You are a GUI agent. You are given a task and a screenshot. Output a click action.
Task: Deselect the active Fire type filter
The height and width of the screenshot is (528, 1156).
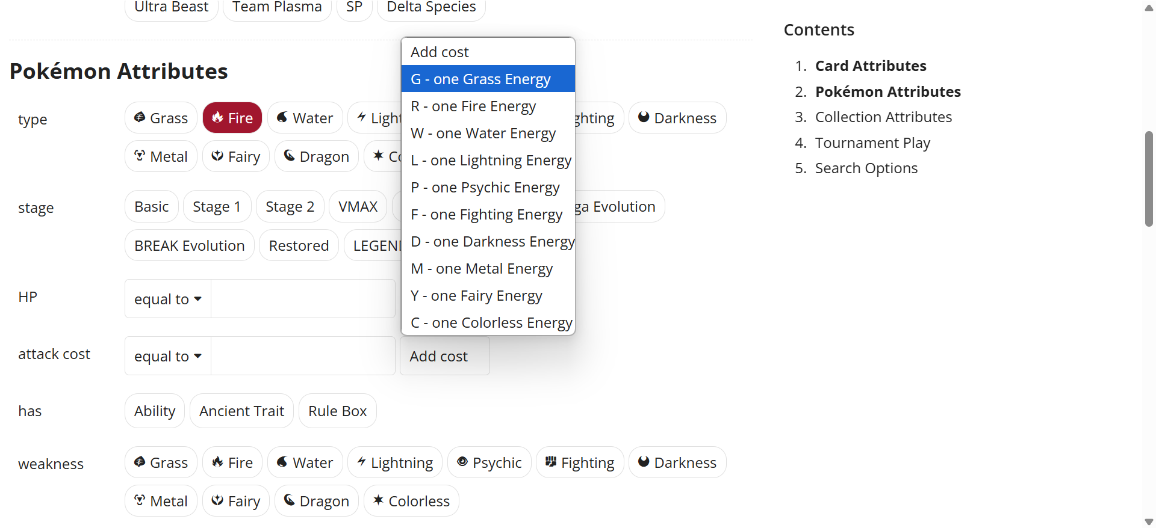click(x=232, y=118)
